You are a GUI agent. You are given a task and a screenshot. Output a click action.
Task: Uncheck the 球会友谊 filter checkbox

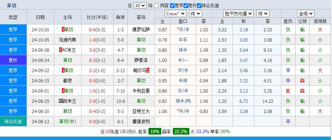click(x=199, y=6)
